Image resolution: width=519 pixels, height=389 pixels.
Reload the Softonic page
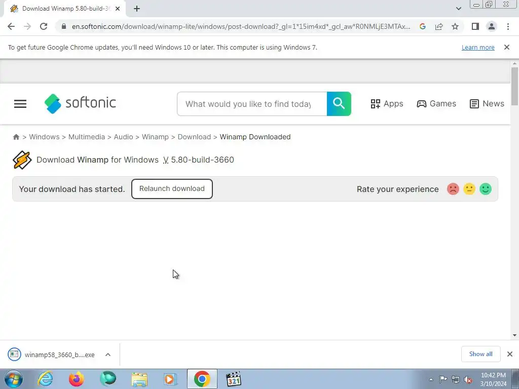[44, 26]
